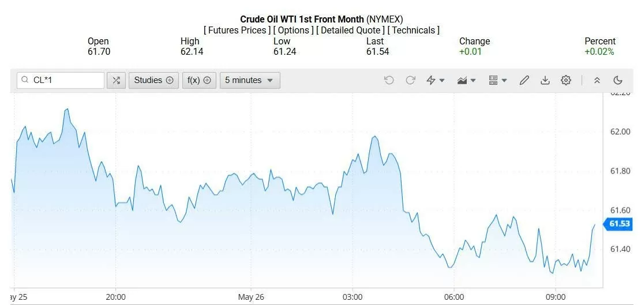641x305 pixels.
Task: Open the Detailed Quote link
Action: pyautogui.click(x=351, y=30)
